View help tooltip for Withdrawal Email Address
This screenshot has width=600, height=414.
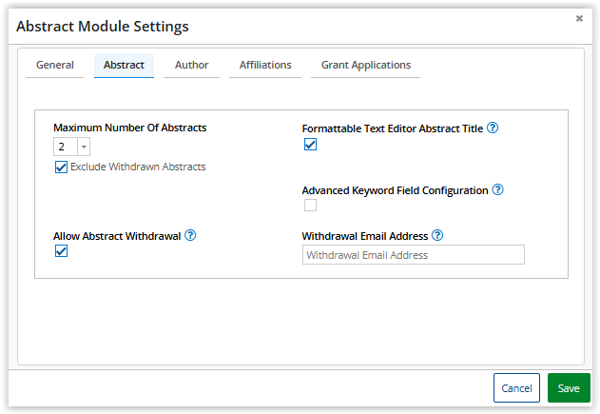click(437, 235)
